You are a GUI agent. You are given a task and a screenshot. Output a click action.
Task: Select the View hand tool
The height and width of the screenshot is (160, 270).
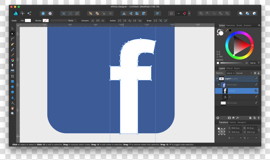pyautogui.click(x=13, y=108)
